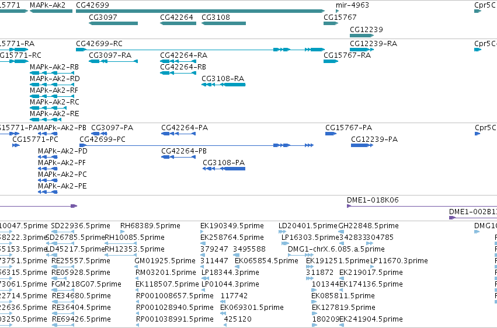Select EST EK065854.5prime
This screenshot has height=328, width=497.
click(237, 267)
